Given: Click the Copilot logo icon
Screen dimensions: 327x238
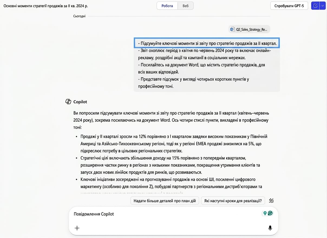Looking at the screenshot, I should point(68,102).
